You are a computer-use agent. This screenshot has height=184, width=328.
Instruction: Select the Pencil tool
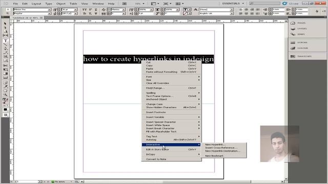[5, 52]
